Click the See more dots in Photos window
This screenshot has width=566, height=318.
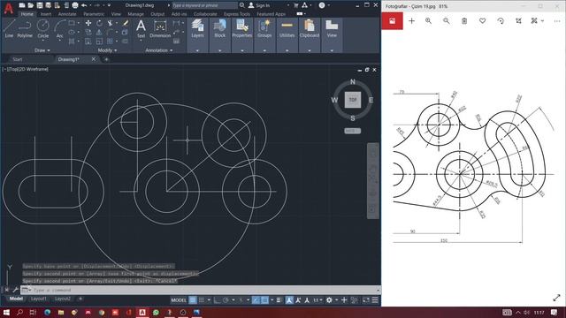click(x=557, y=21)
